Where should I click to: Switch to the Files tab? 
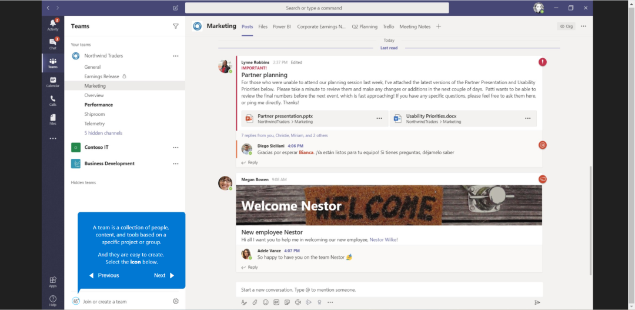[263, 26]
